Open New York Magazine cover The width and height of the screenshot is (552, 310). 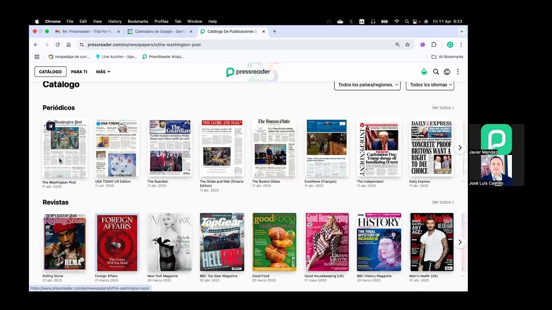pos(169,242)
